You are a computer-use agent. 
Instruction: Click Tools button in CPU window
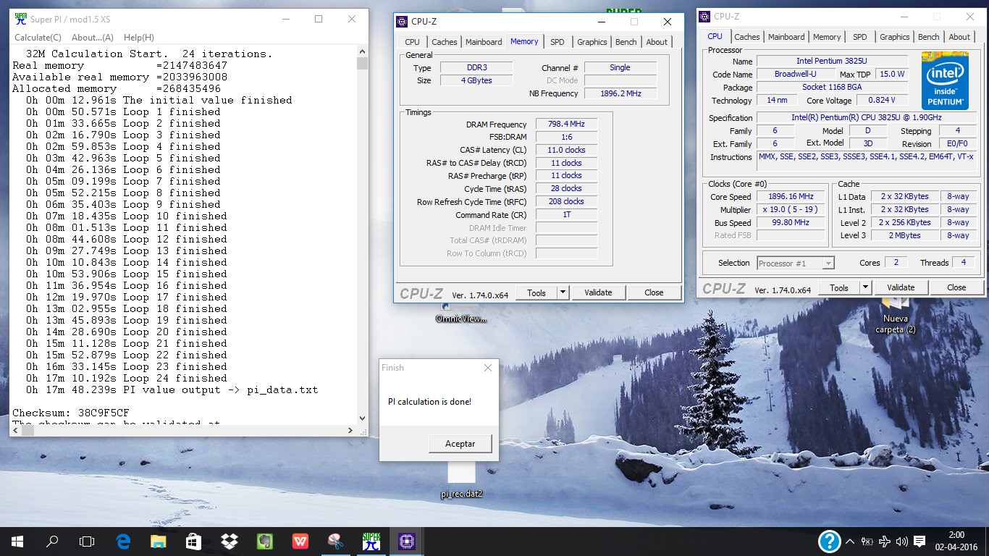(x=839, y=287)
